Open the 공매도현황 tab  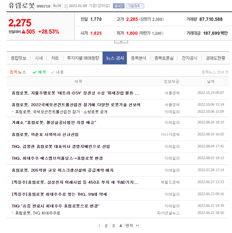click(x=216, y=58)
